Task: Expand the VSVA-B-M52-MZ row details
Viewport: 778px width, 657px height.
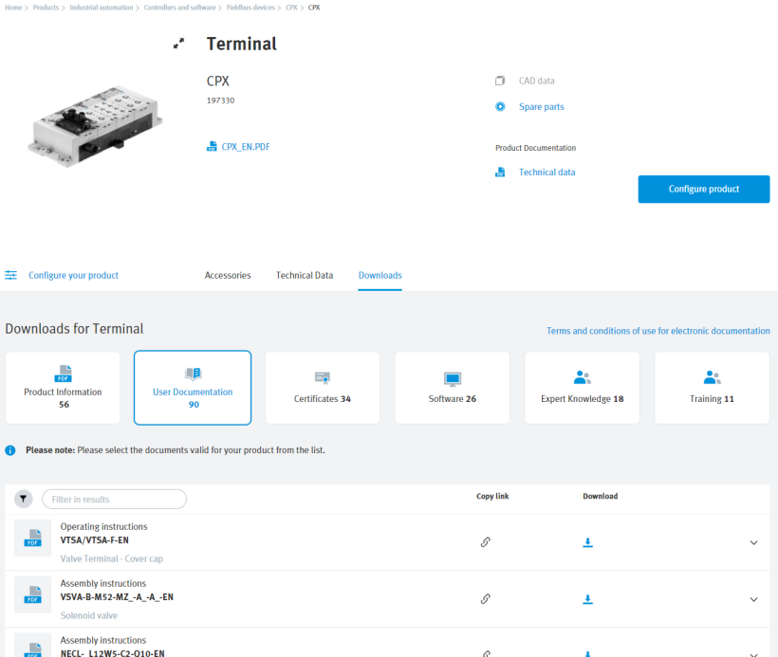Action: click(x=753, y=599)
